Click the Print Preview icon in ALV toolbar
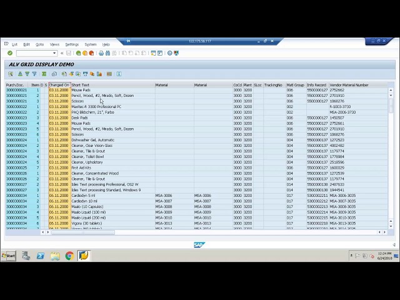The image size is (400, 300). point(54,74)
